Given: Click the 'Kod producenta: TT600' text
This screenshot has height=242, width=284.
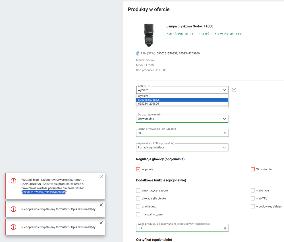Looking at the screenshot, I should (x=151, y=70).
